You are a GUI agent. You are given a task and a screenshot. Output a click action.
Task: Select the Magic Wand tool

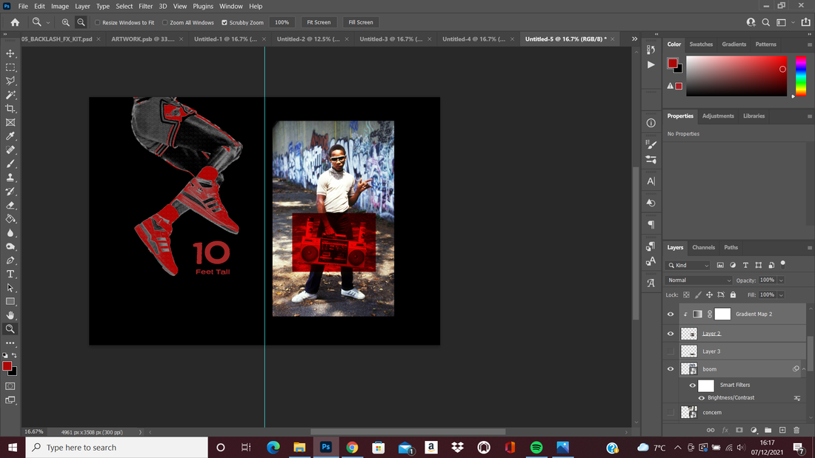[10, 95]
